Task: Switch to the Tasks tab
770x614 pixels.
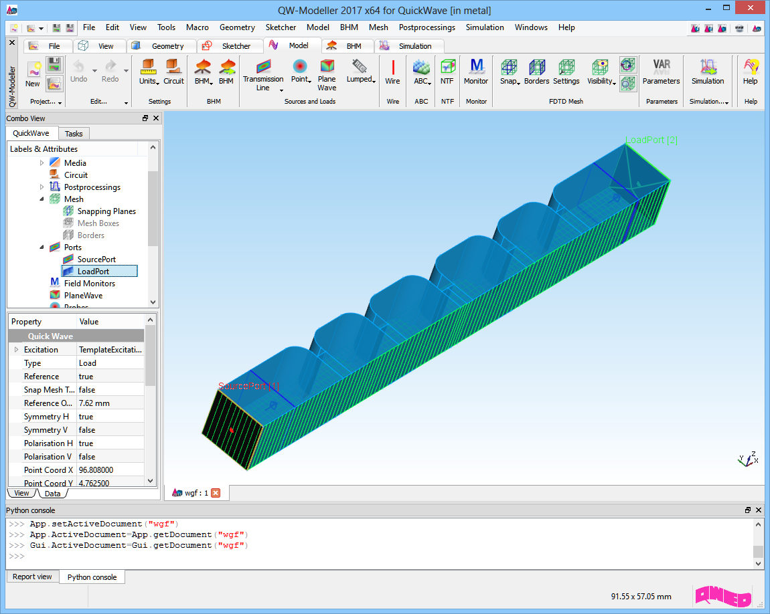Action: click(74, 133)
